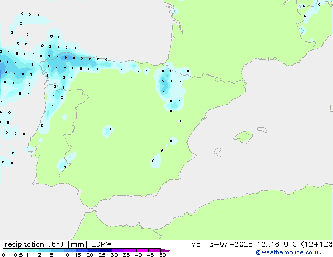333x257 pixels.
Task: Select the 25 to 30 mm legend swatch
Action: (x=106, y=250)
